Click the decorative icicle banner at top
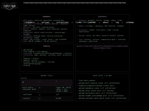The width and height of the screenshot is (149, 111). [x=74, y=3]
